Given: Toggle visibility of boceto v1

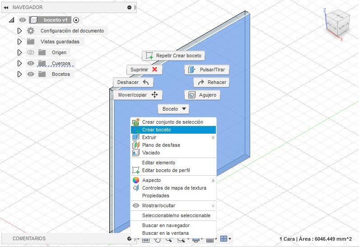Looking at the screenshot, I should [23, 20].
